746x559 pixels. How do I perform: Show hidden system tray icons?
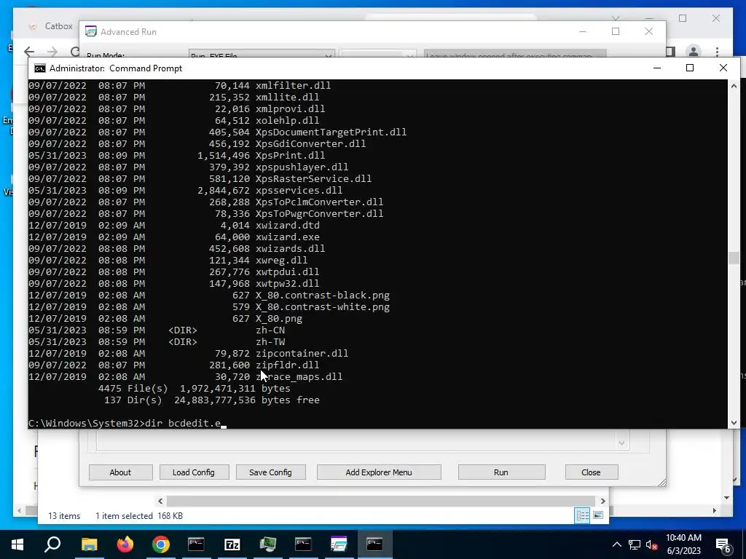pyautogui.click(x=616, y=544)
